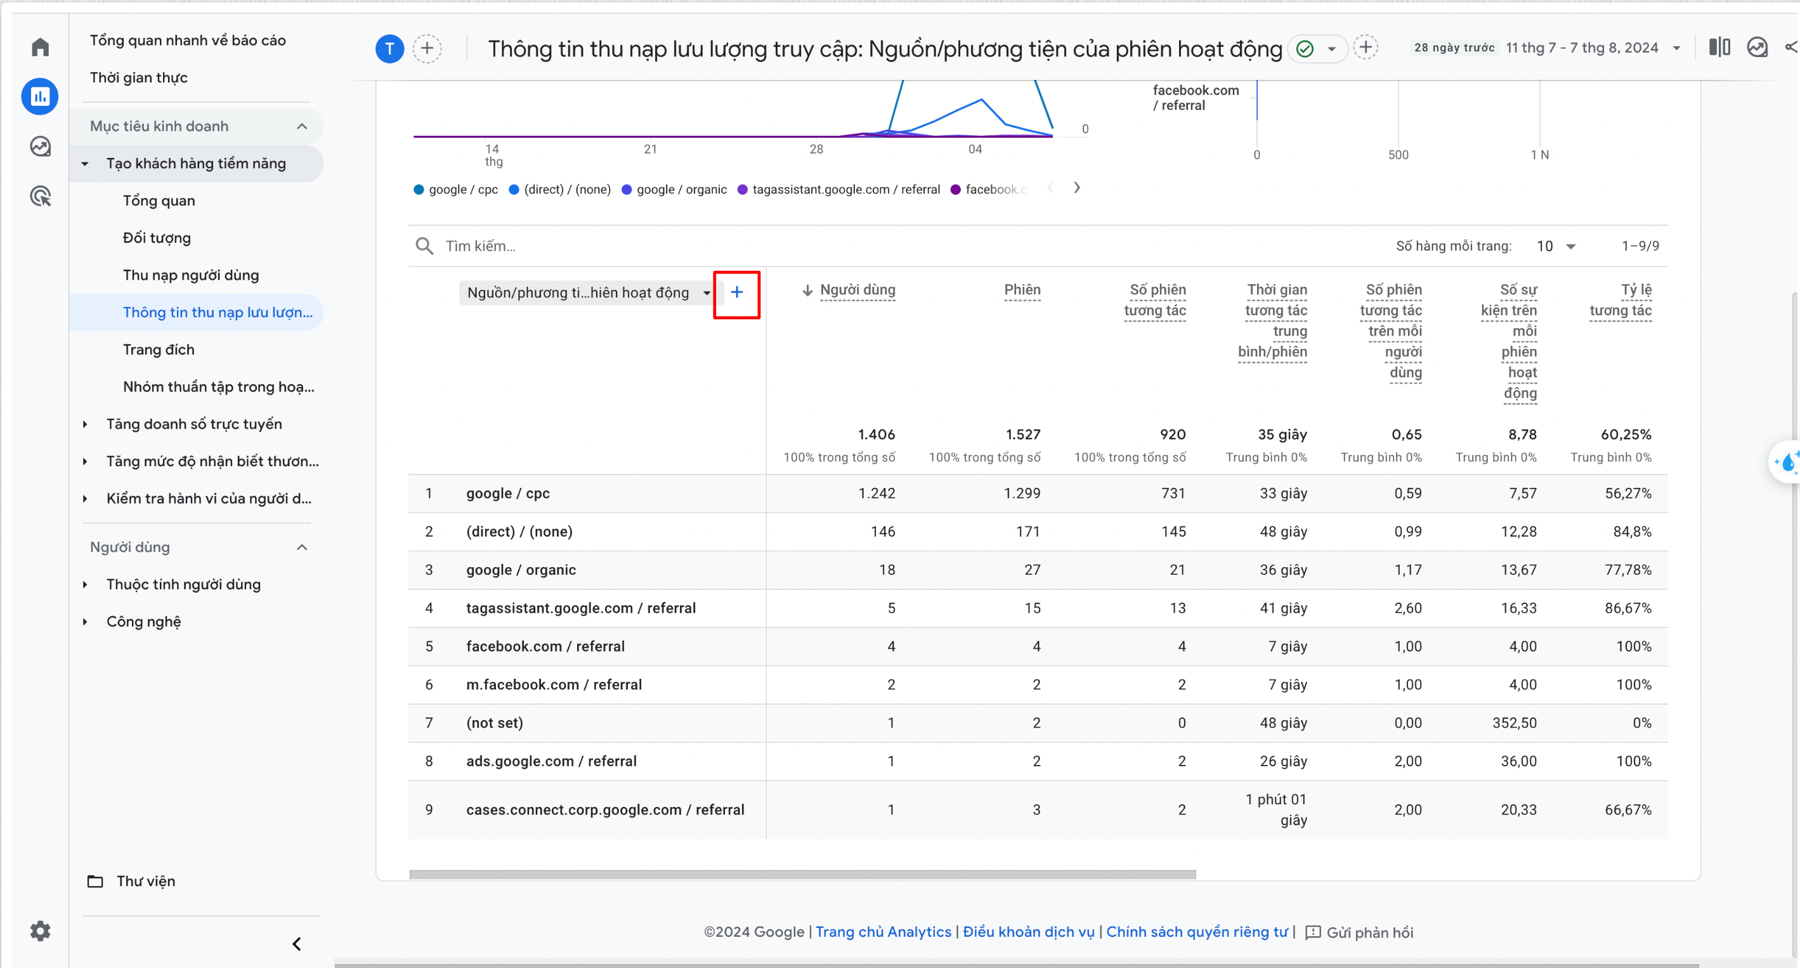Open the Chính sách quyền riêng tư link

click(1196, 932)
